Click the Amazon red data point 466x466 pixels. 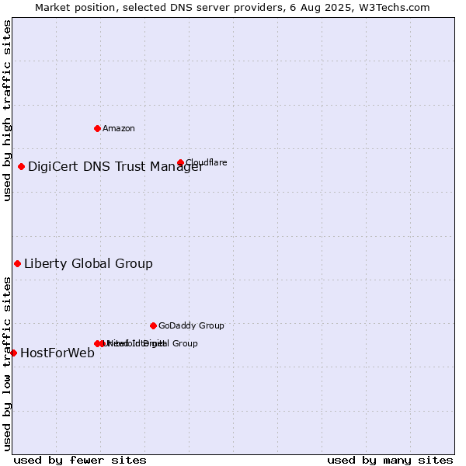pyautogui.click(x=97, y=128)
